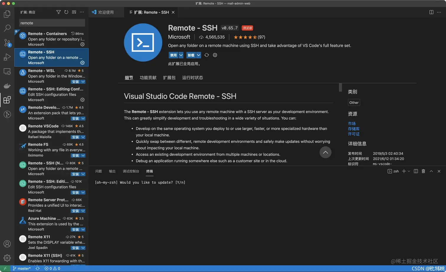Open install dropdown arrow for Remote FS
This screenshot has width=446, height=272.
click(x=83, y=155)
